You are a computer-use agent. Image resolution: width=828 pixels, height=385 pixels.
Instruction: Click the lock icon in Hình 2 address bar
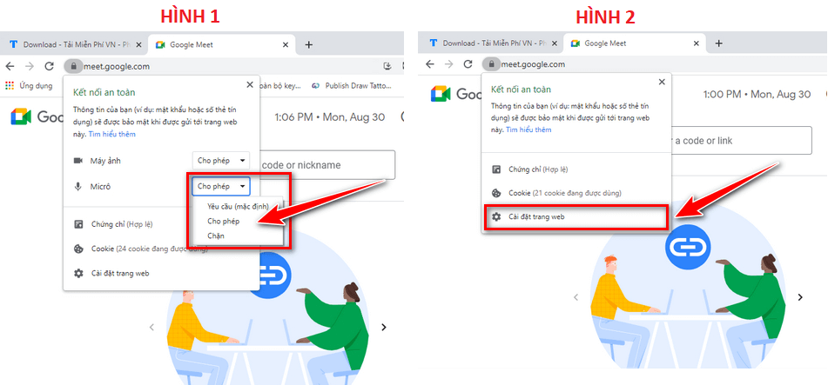[493, 64]
